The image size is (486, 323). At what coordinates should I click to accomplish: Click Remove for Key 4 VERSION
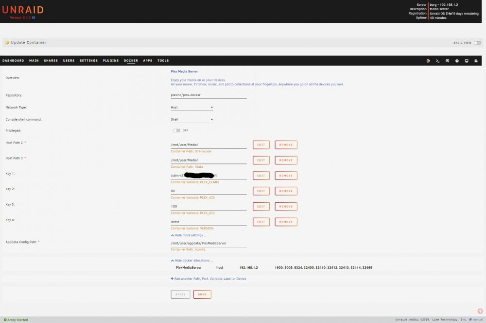(286, 222)
